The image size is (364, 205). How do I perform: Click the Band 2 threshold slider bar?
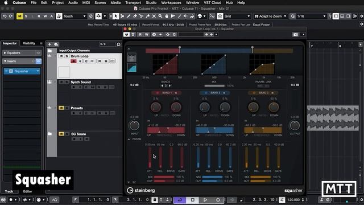[214, 130]
